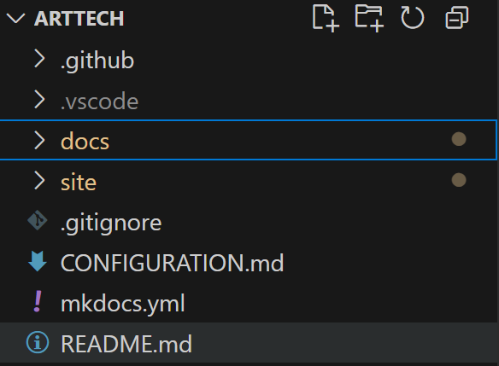Screen dimensions: 499x366
Task: Expand the .github folder chevron
Action: click(x=39, y=59)
